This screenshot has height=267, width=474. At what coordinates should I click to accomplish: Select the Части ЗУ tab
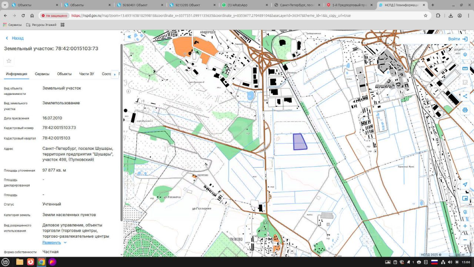click(87, 74)
